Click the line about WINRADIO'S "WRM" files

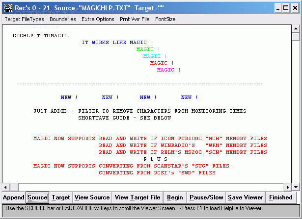pos(183,146)
